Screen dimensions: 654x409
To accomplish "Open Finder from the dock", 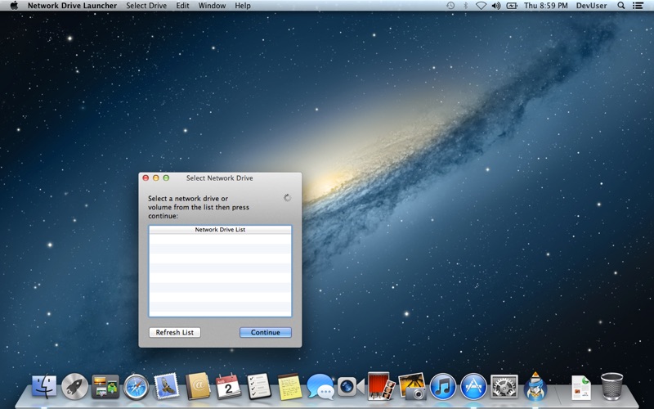I will pyautogui.click(x=44, y=386).
